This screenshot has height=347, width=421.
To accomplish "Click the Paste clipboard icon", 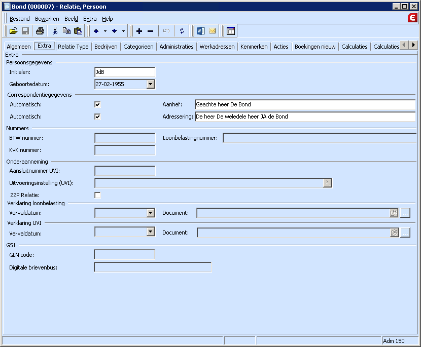I will (x=78, y=31).
